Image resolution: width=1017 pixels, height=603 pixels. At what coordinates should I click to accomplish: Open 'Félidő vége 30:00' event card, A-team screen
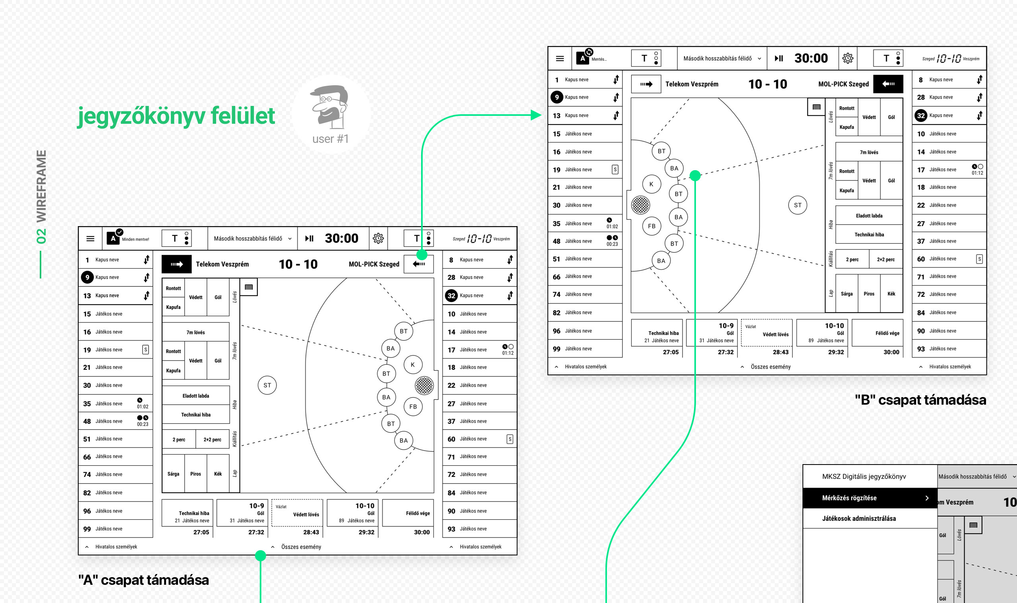coord(407,518)
